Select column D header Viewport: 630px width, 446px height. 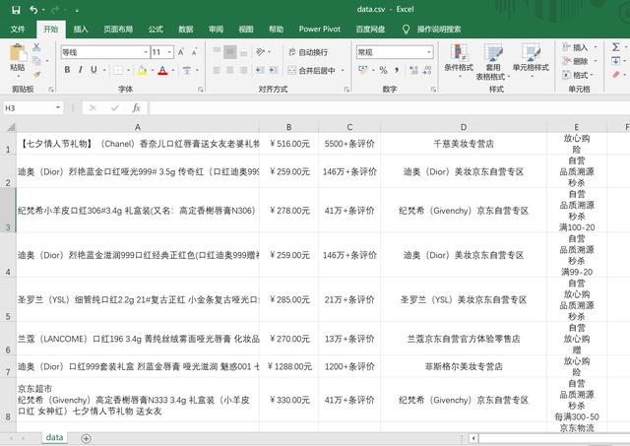point(464,127)
